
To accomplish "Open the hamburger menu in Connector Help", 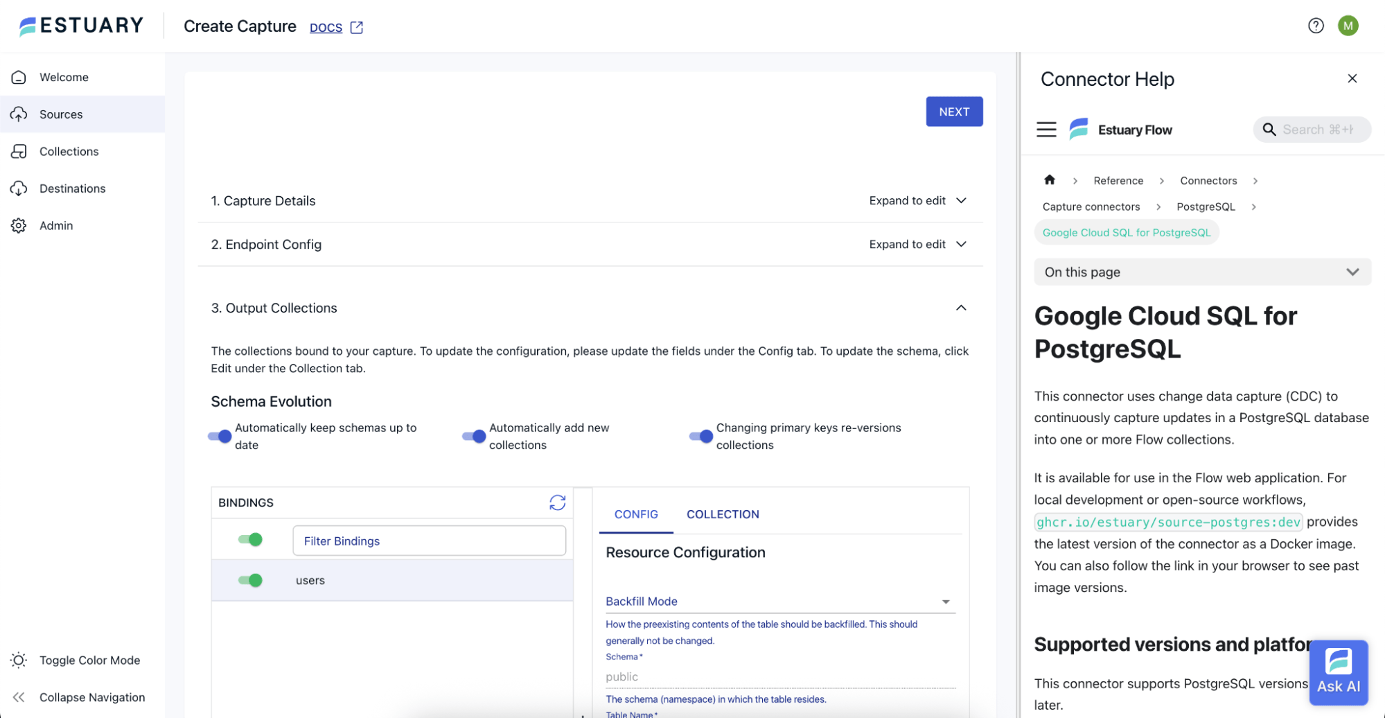I will click(1046, 130).
